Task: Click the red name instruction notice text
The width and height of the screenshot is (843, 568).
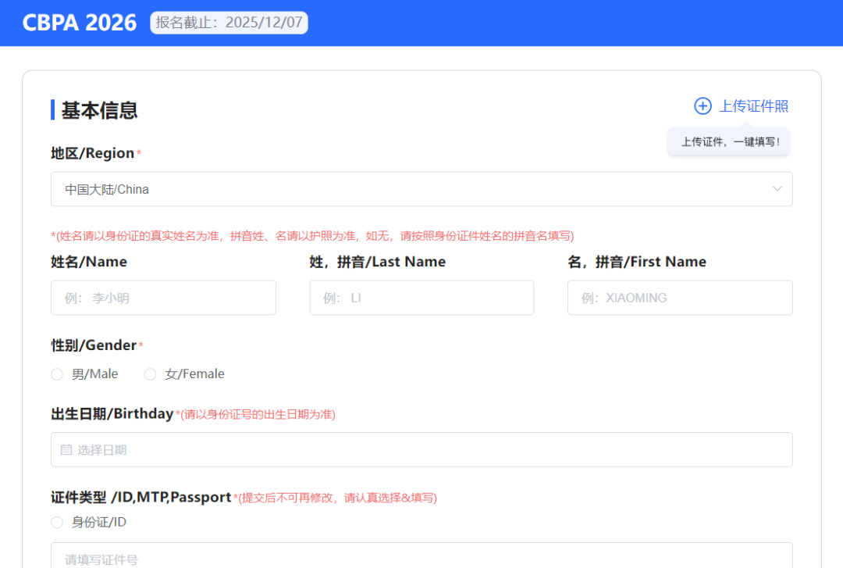Action: pos(312,236)
